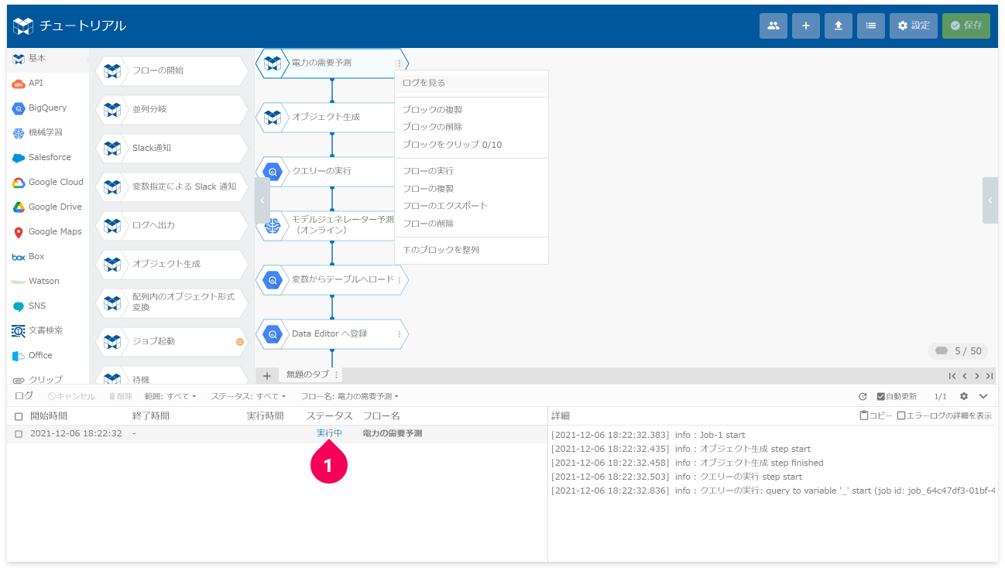Pick the ジョブ起動 block from the palette
The image size is (1005, 571).
(x=172, y=341)
